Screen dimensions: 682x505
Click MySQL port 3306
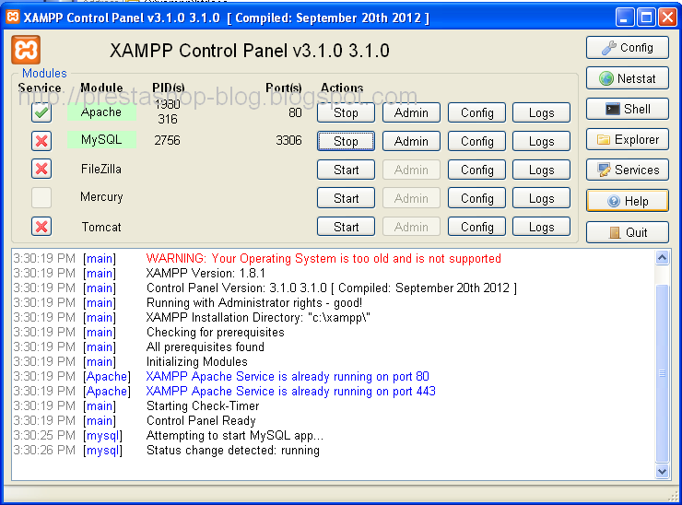[288, 140]
